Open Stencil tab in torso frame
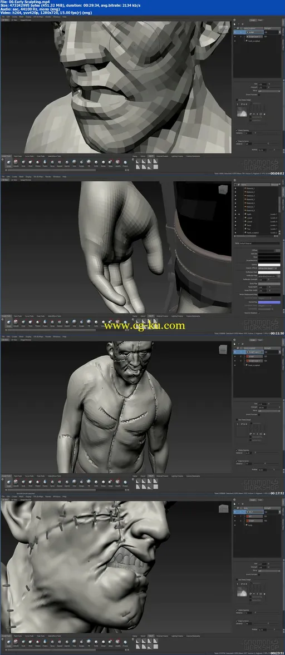Screen dimensions: 285x655 [143, 476]
